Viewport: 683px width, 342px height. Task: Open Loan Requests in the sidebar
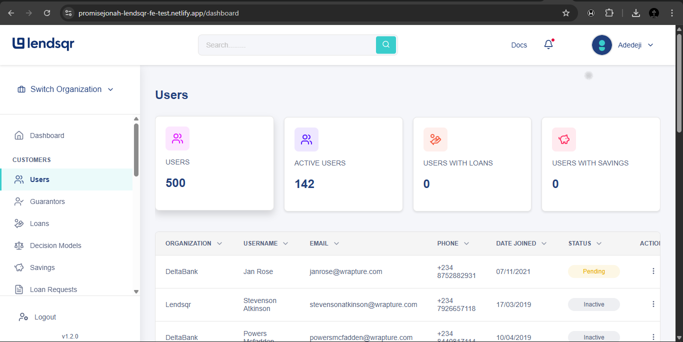click(53, 289)
